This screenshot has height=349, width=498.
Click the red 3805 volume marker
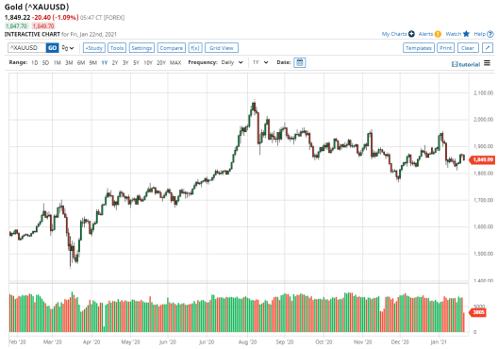pos(478,312)
